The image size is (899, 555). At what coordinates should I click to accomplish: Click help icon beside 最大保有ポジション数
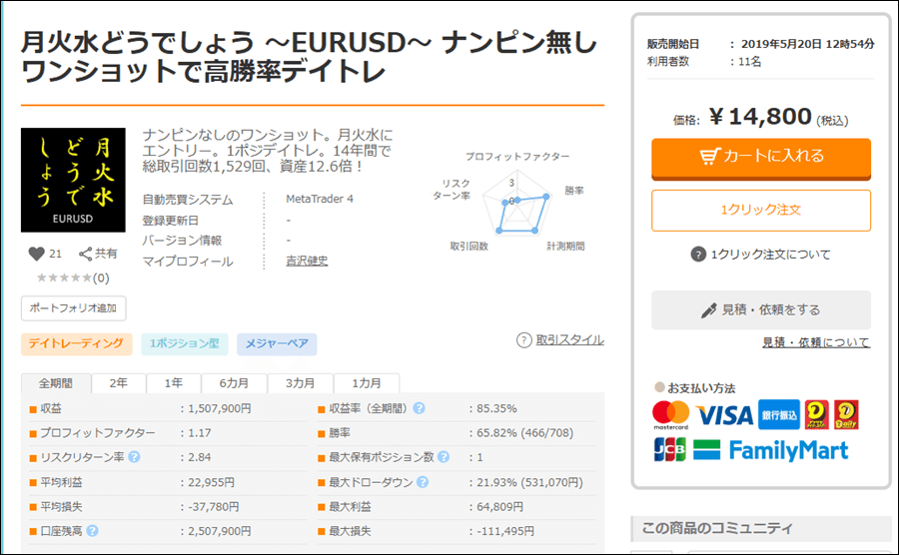[443, 457]
